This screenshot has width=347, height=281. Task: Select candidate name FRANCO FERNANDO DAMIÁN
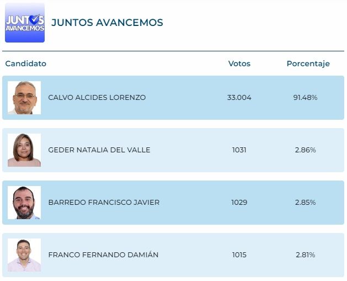(103, 255)
